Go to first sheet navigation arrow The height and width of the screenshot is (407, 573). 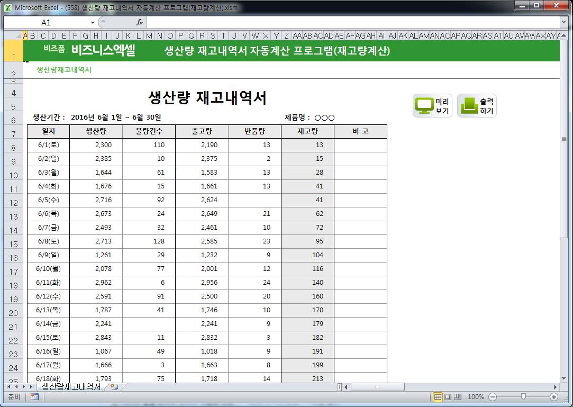(8, 386)
